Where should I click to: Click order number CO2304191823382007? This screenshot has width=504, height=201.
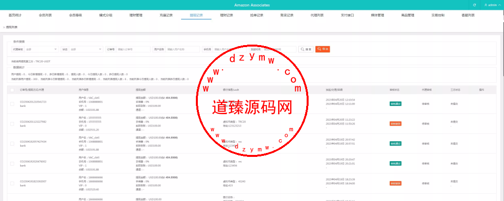tap(33, 181)
